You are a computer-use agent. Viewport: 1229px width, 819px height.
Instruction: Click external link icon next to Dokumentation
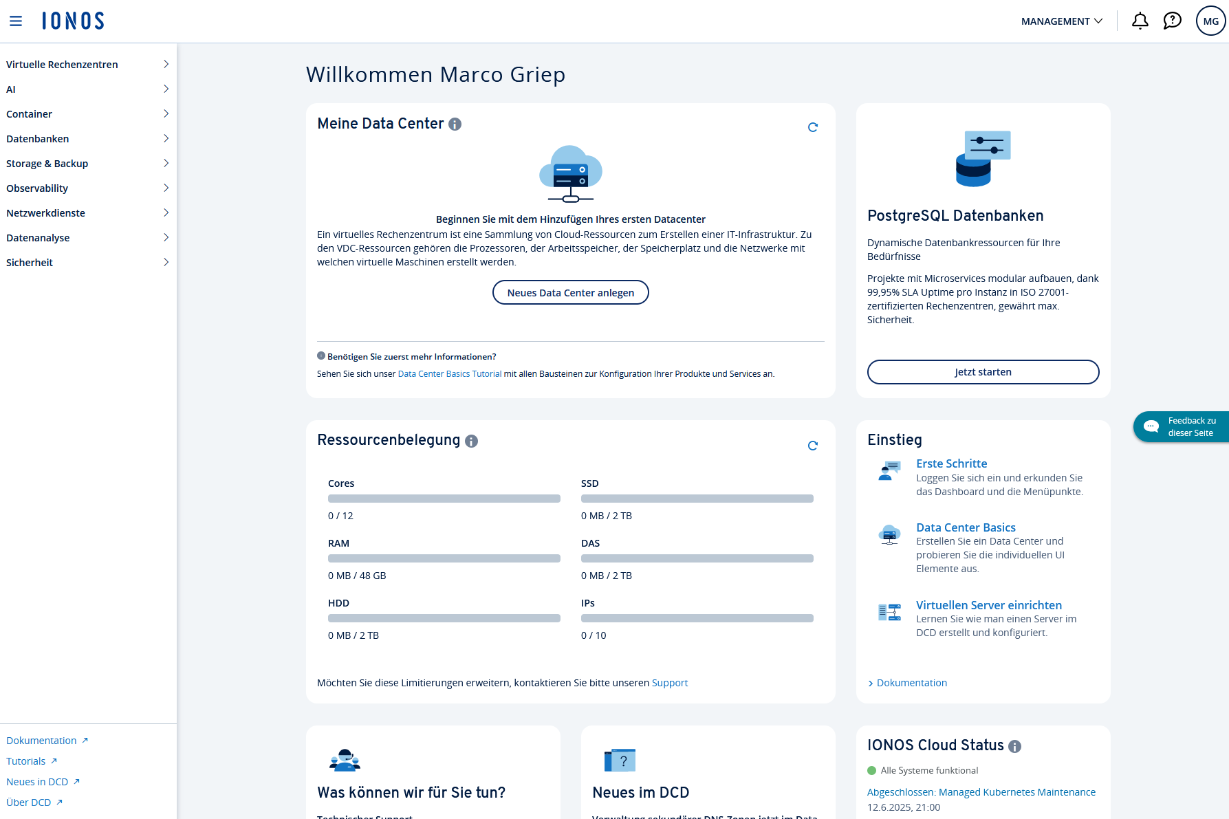pos(85,741)
